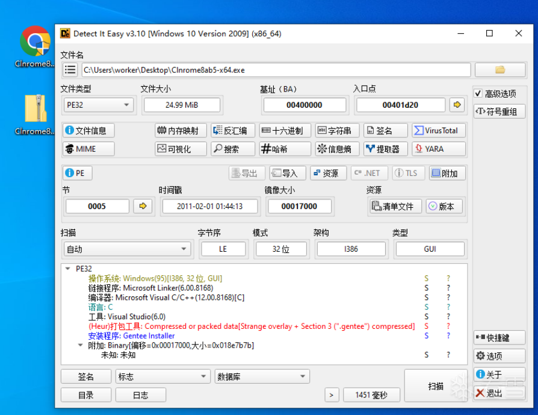Open 哈希 hash calculator
The width and height of the screenshot is (538, 415).
(x=285, y=149)
